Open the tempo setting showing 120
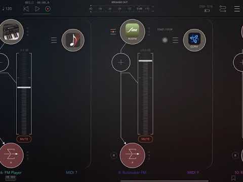243x182 pixels. tap(7, 9)
